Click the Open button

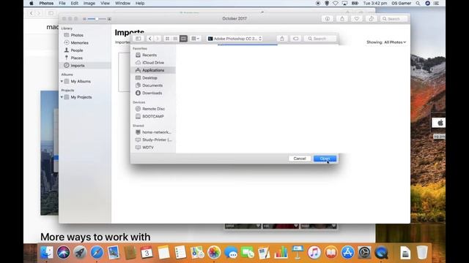click(325, 159)
